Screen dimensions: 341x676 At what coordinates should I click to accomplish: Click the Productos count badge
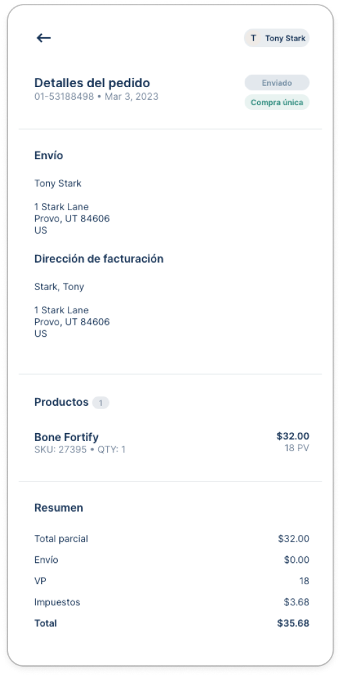(x=101, y=403)
